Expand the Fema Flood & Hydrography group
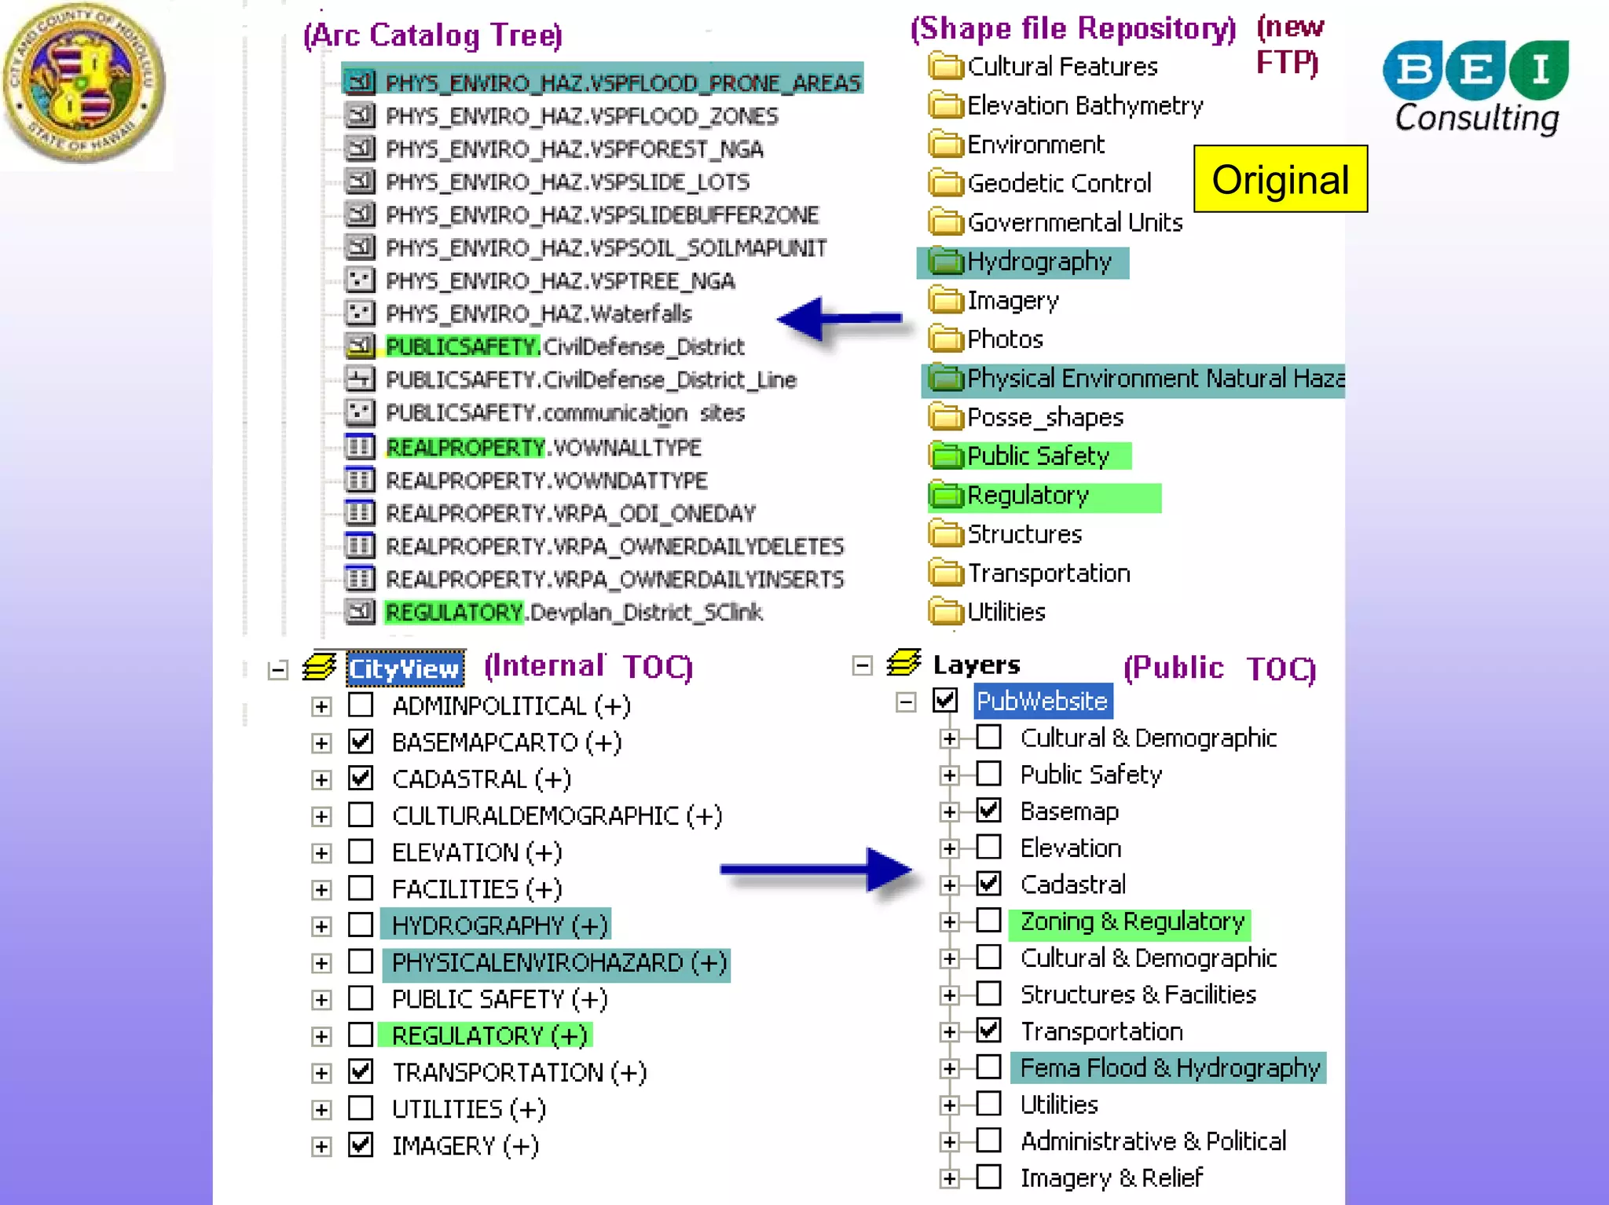Image resolution: width=1609 pixels, height=1205 pixels. point(949,1068)
